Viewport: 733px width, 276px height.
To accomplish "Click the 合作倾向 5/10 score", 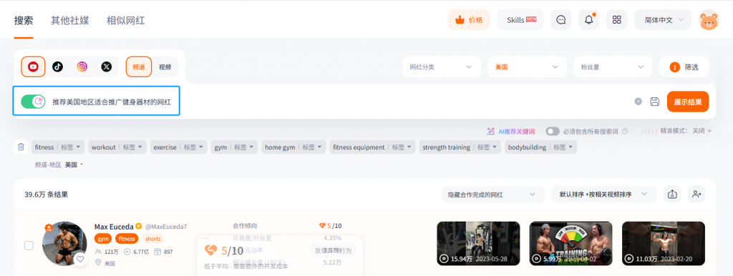I will coord(331,226).
